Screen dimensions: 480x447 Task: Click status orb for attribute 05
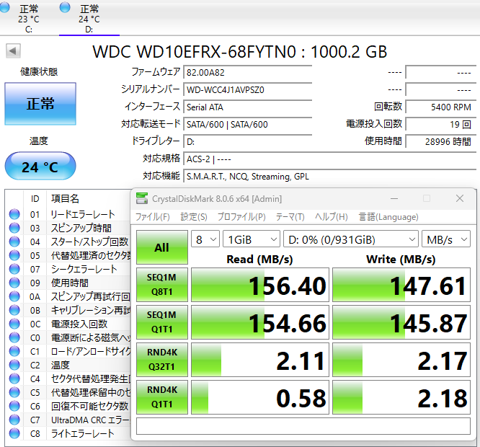coord(14,255)
